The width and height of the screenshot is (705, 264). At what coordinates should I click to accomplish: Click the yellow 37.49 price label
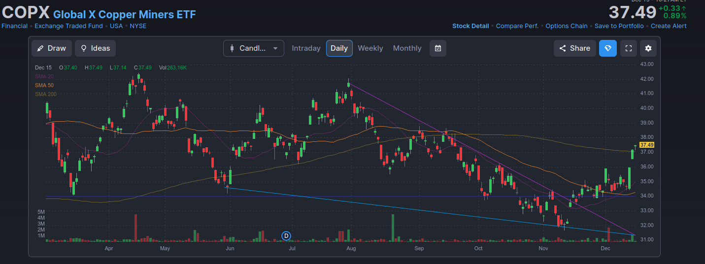[x=646, y=145]
